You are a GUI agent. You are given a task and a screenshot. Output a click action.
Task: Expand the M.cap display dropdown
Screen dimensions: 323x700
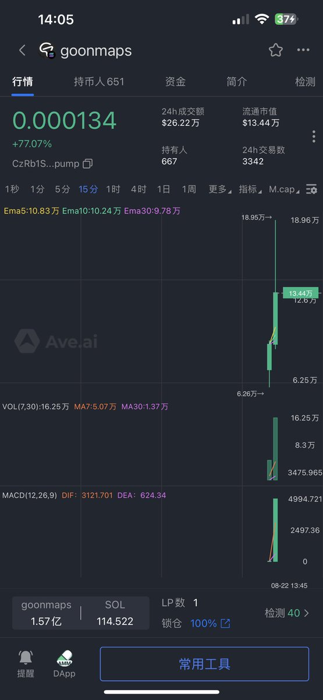(x=285, y=189)
